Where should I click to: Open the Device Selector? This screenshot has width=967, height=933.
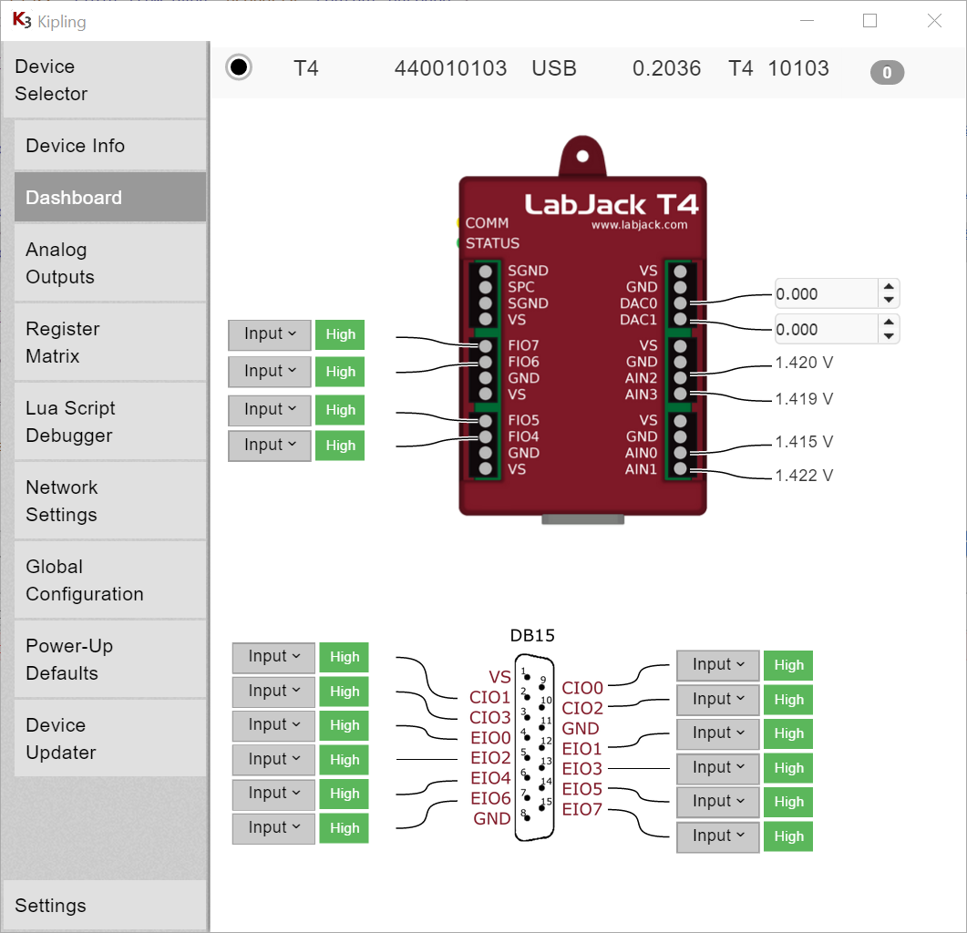click(104, 80)
